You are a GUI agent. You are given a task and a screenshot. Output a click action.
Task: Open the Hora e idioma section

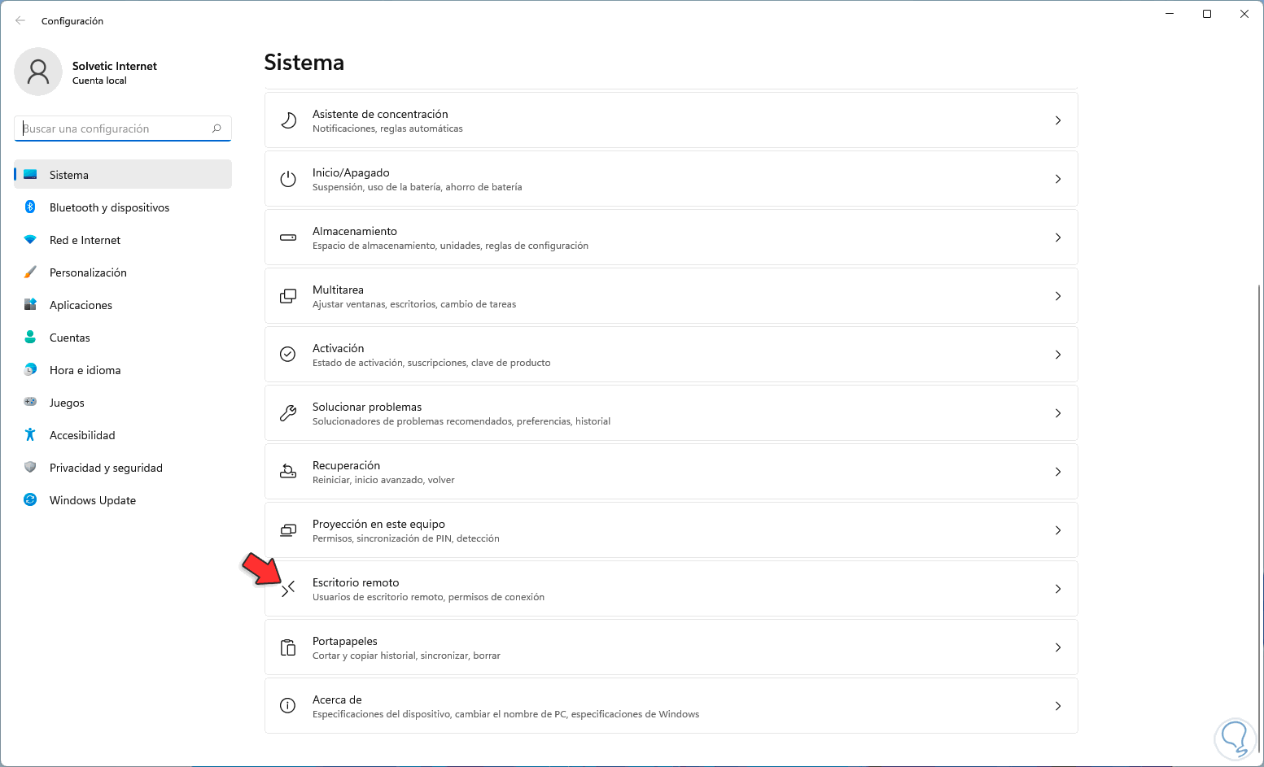click(x=85, y=370)
